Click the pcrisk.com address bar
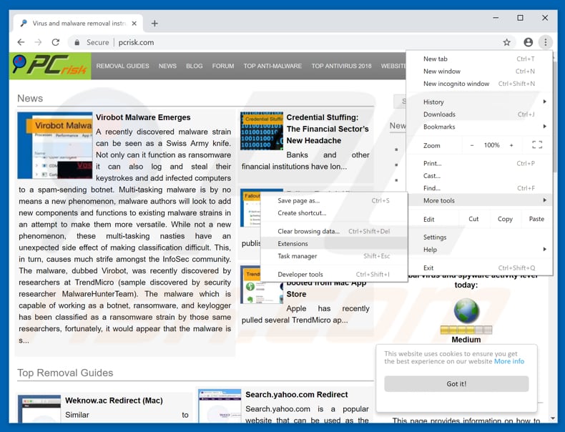The image size is (565, 432). click(286, 42)
